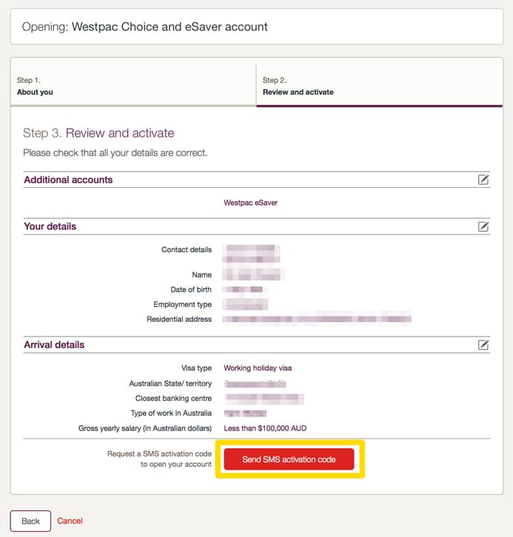Click the blurred Closest banking centre value
513x537 pixels.
pos(264,398)
